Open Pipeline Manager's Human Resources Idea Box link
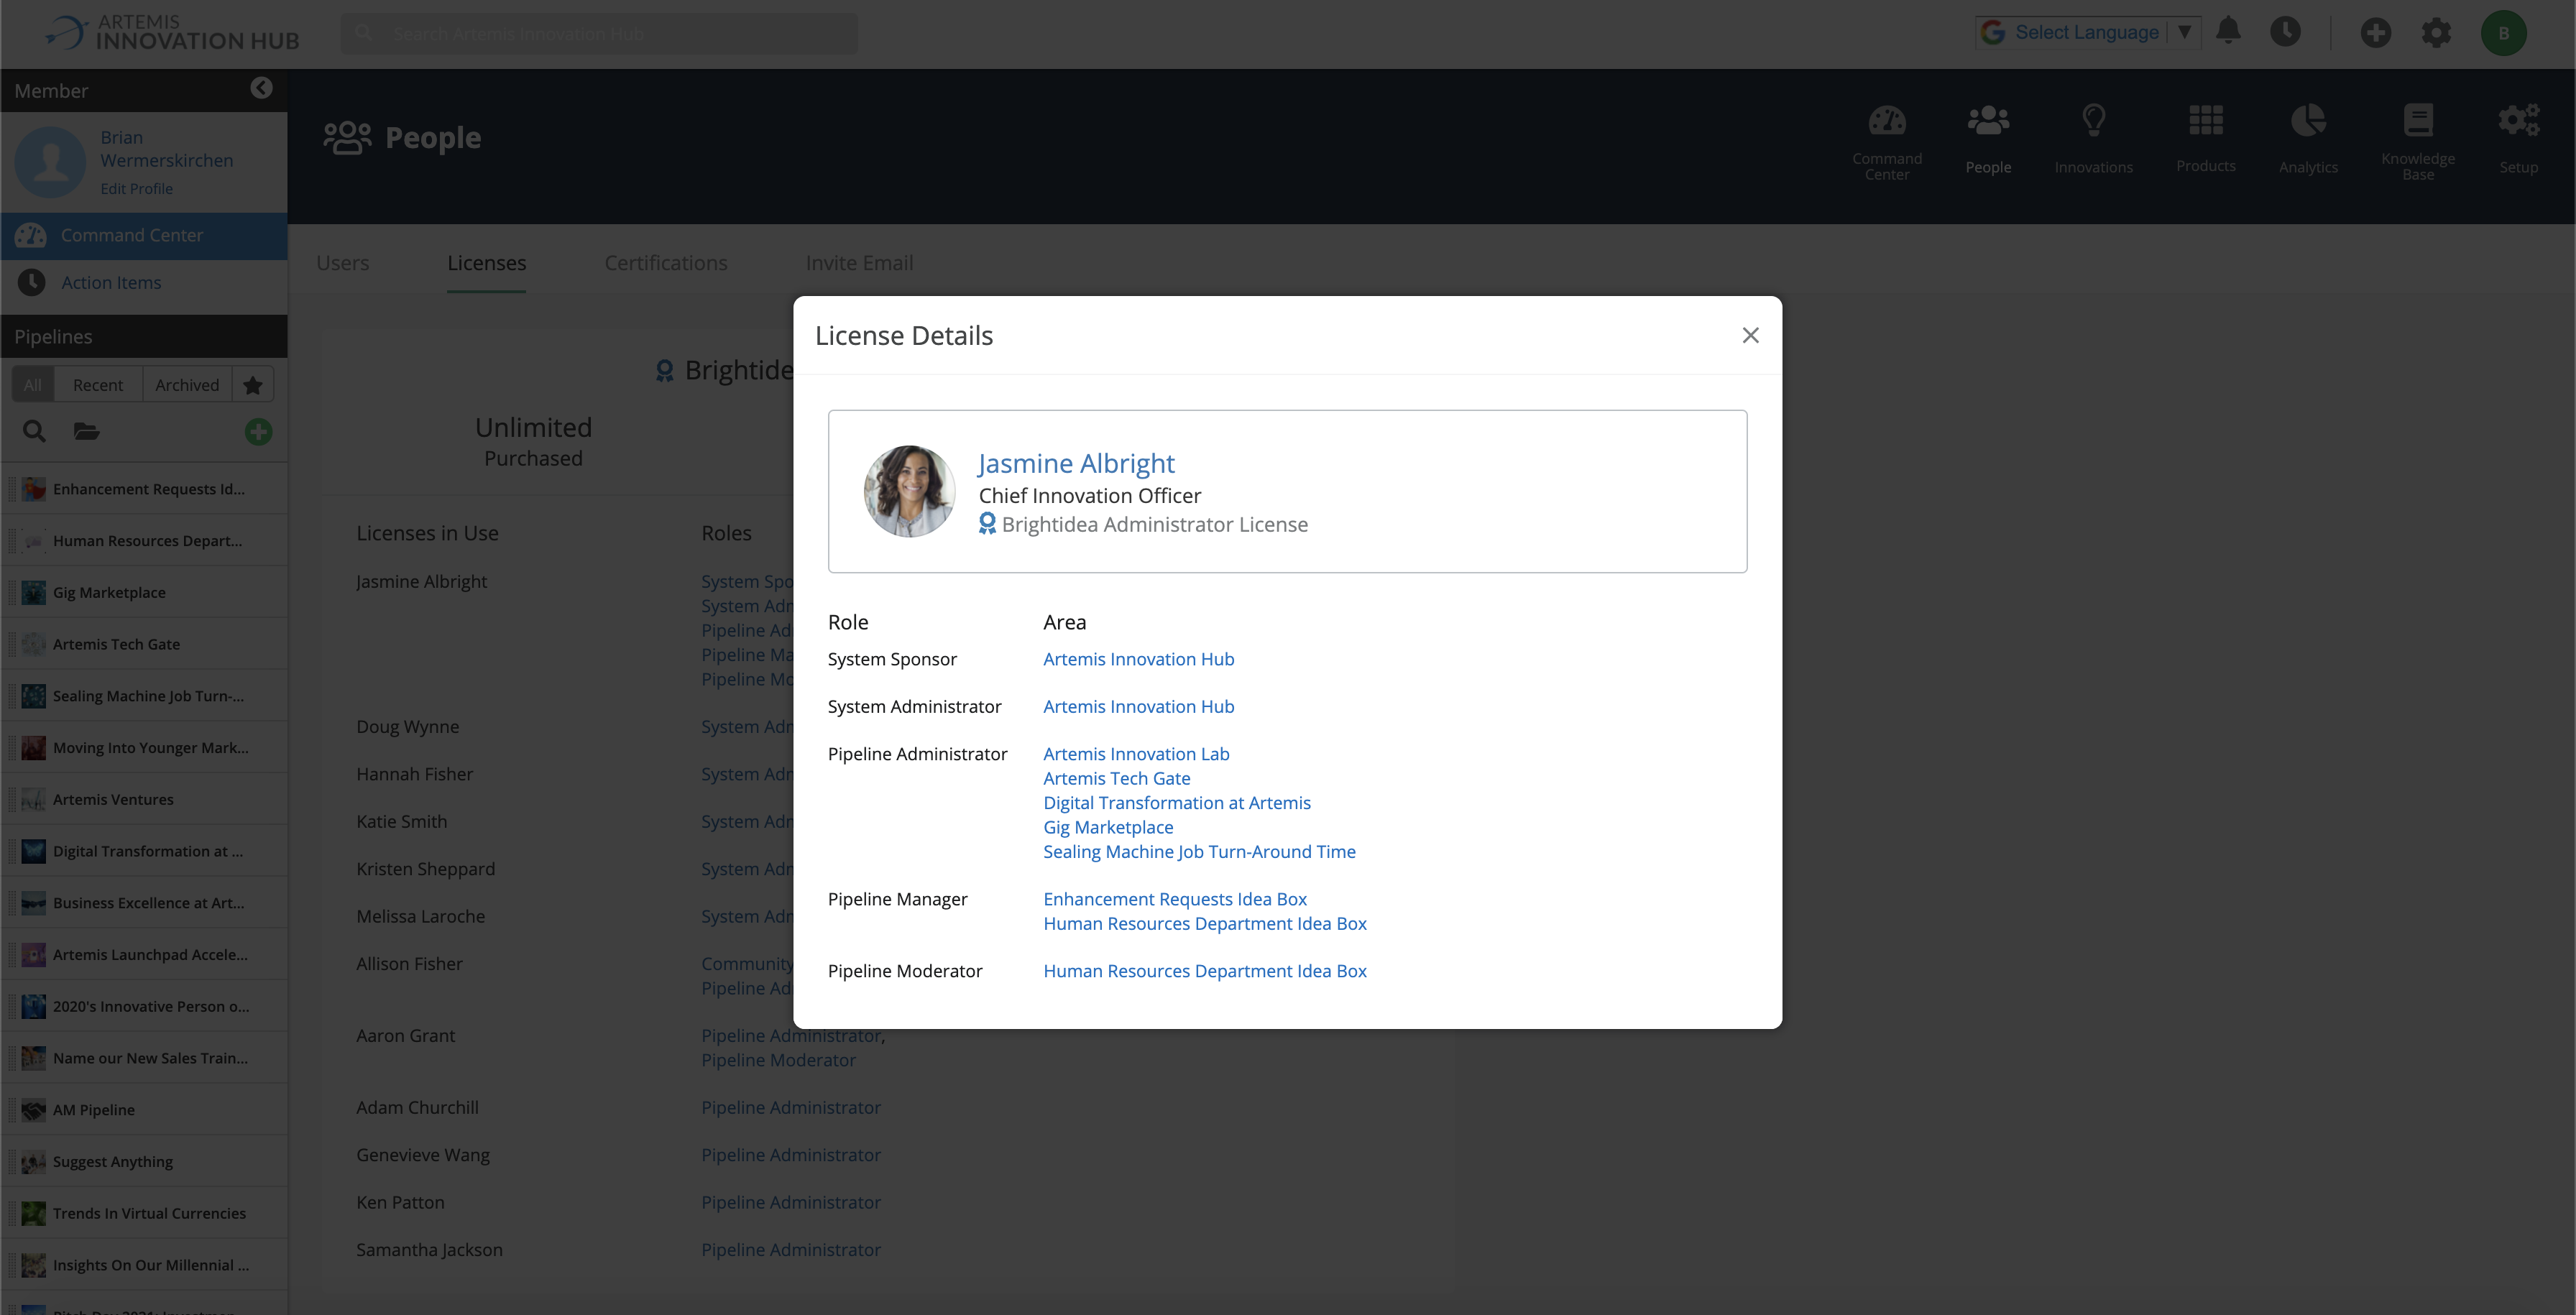 1205,923
